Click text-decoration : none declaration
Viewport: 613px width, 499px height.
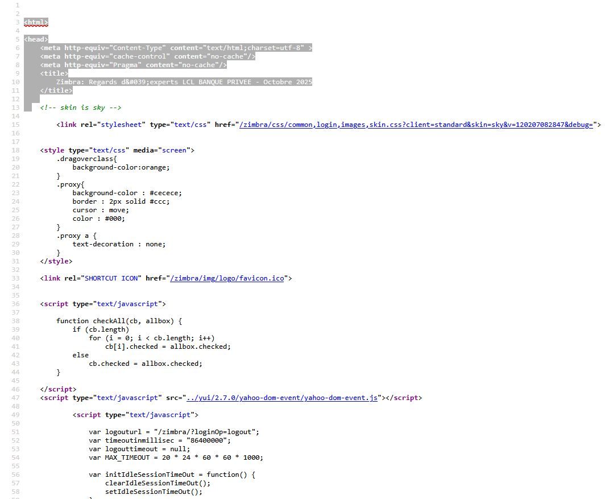119,245
